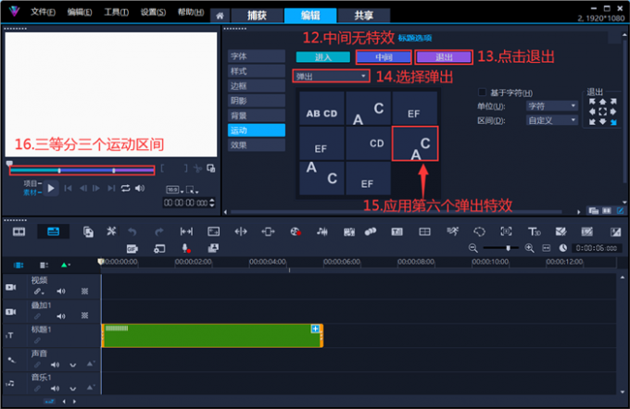Open the running-figure time remapping icon
The width and height of the screenshot is (630, 409).
pyautogui.click(x=453, y=231)
